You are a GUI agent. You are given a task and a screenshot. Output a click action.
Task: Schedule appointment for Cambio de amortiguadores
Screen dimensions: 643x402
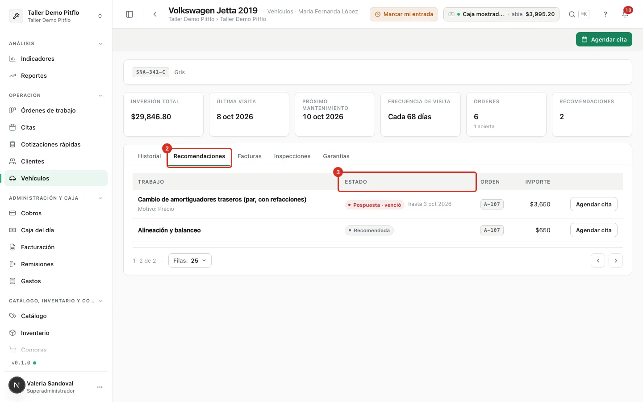(x=593, y=204)
